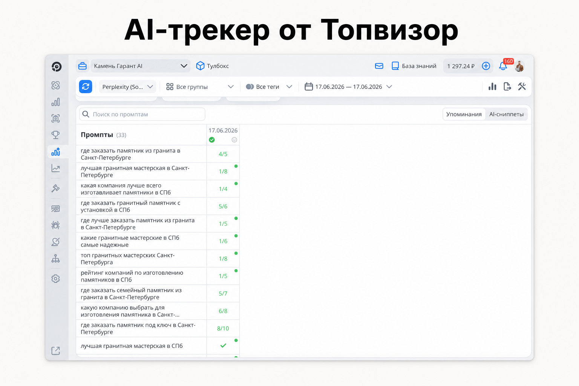Open the sitemap structure sidebar icon
579x386 pixels.
[56, 259]
